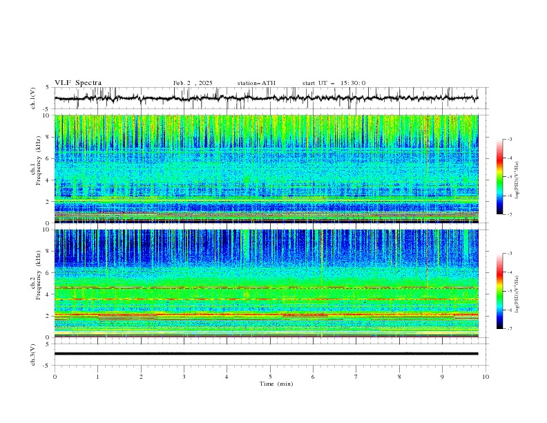The width and height of the screenshot is (547, 423).
Task: Click the lower colorbar "-6" tick label
Action: point(510,310)
